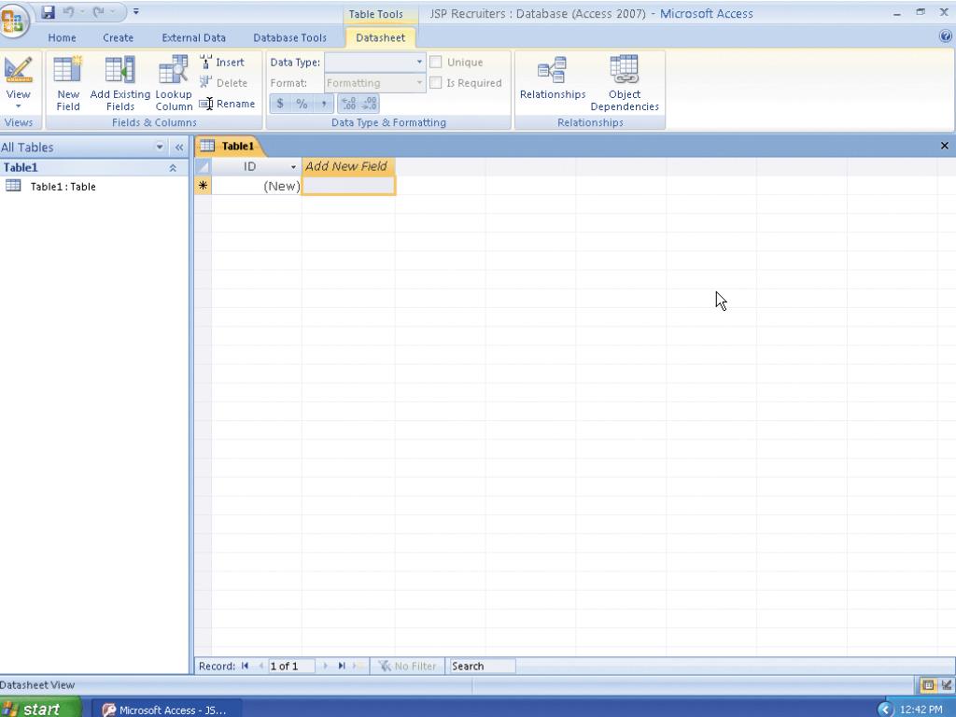Collapse the navigation pane with the double chevron
Viewport: 956px width, 717px height.
point(179,147)
